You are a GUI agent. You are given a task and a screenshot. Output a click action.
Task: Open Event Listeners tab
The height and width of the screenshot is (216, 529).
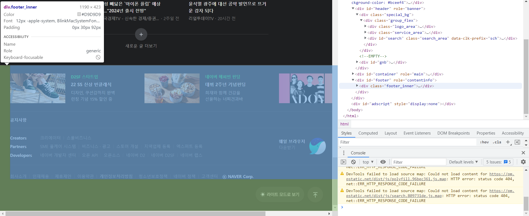tap(417, 133)
